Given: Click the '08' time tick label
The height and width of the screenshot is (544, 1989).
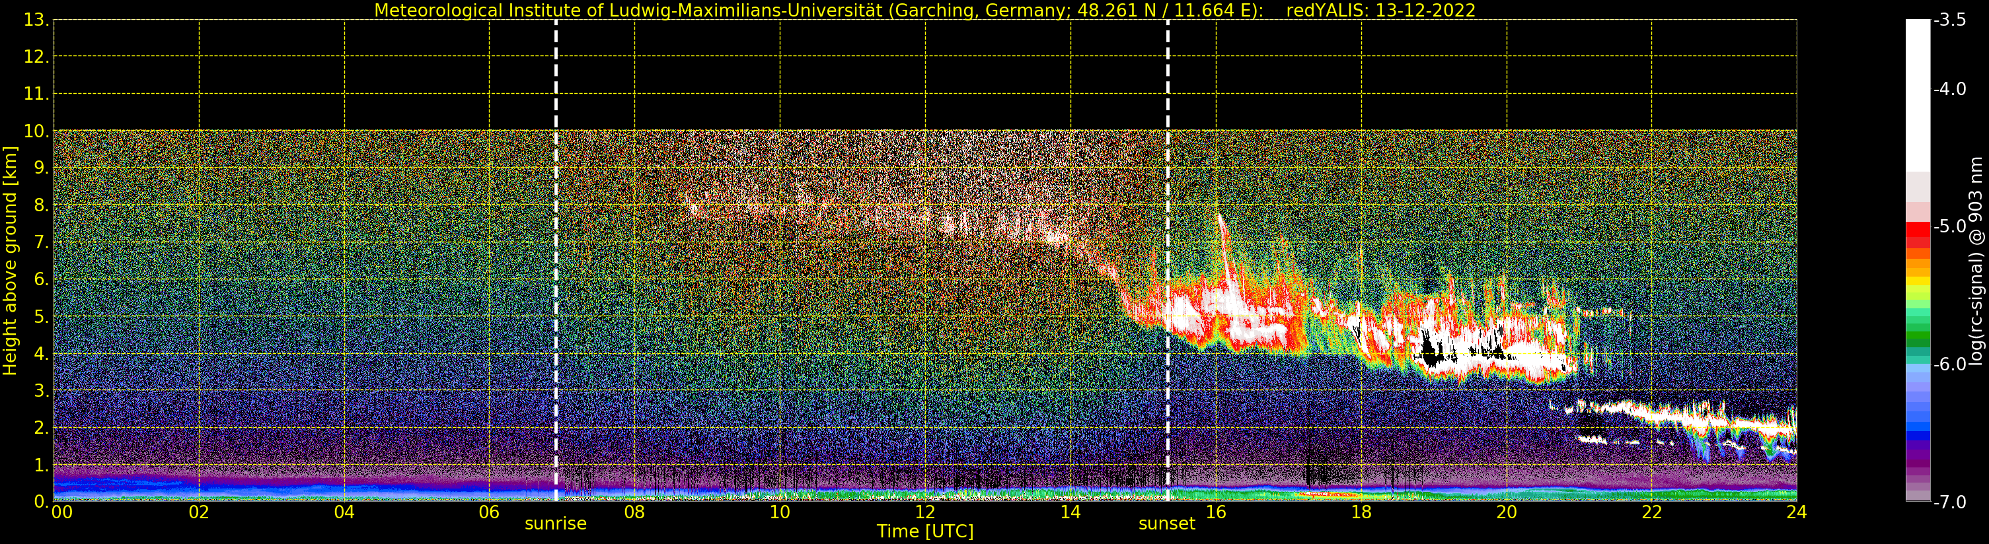Looking at the screenshot, I should point(634,512).
